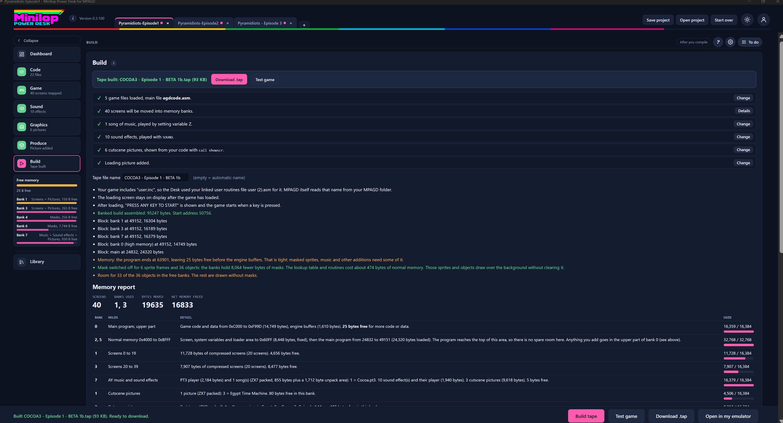Image resolution: width=783 pixels, height=423 pixels.
Task: Show Details for 40 screens memory banks
Action: (x=744, y=111)
